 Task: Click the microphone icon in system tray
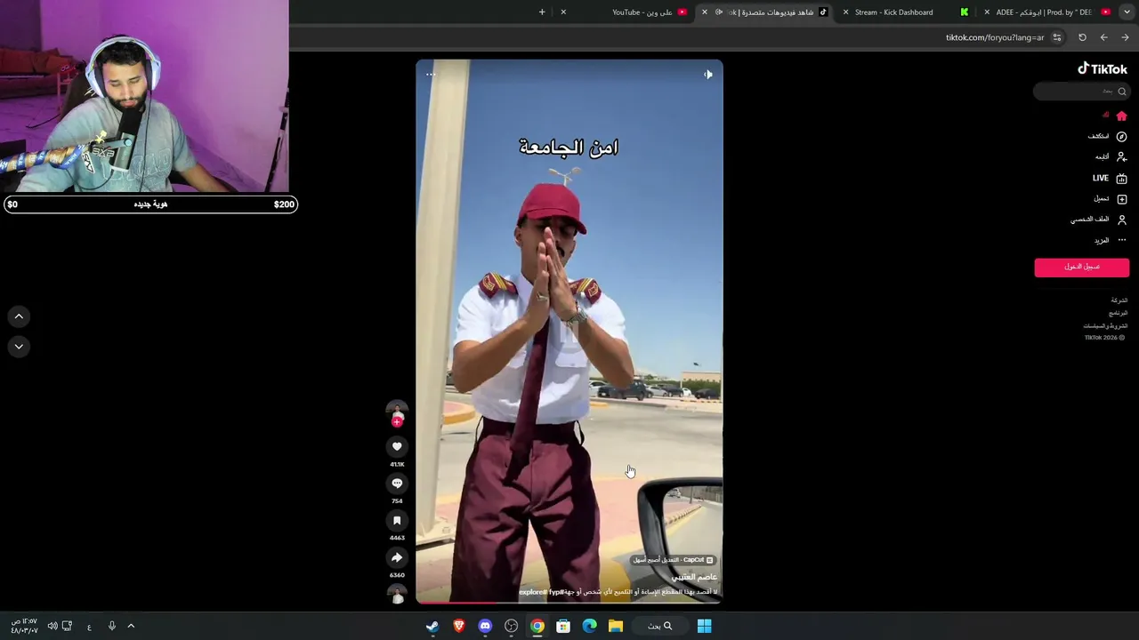[x=111, y=626]
